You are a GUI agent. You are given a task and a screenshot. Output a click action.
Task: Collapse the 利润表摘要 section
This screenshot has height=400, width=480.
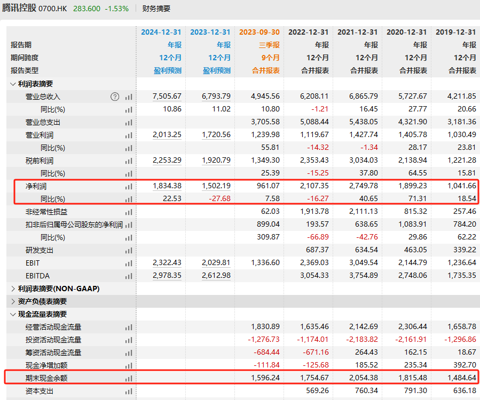(13, 84)
